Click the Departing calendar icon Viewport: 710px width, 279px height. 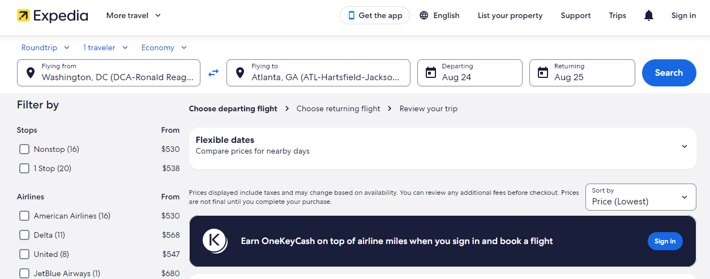coord(431,73)
